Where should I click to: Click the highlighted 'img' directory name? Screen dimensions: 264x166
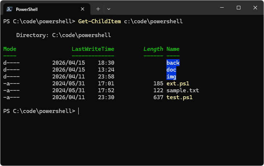[171, 77]
